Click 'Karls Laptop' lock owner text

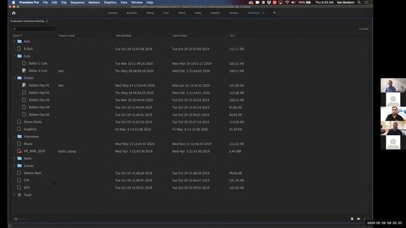[67, 151]
